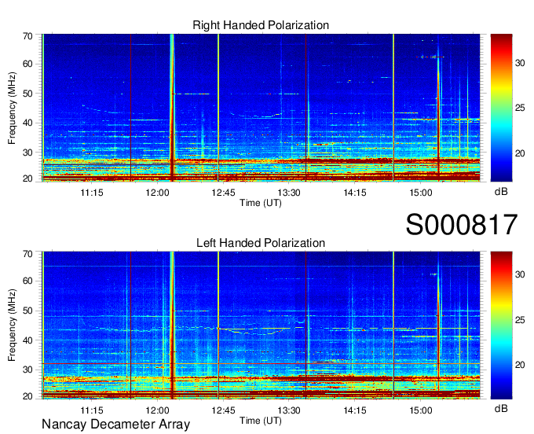
Task: Click the "14:15" time tick of Right Handed plot
Action: (x=354, y=193)
